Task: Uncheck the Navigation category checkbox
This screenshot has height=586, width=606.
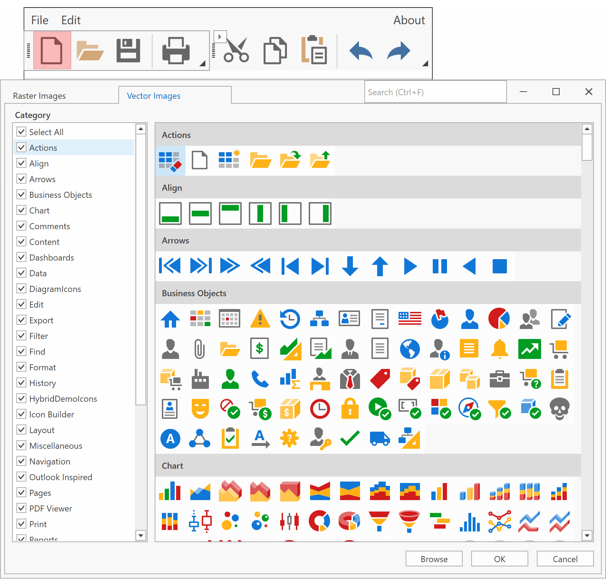Action: (x=21, y=461)
